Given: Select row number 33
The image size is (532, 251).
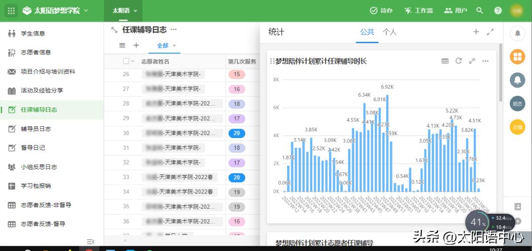Looking at the screenshot, I should 126,177.
